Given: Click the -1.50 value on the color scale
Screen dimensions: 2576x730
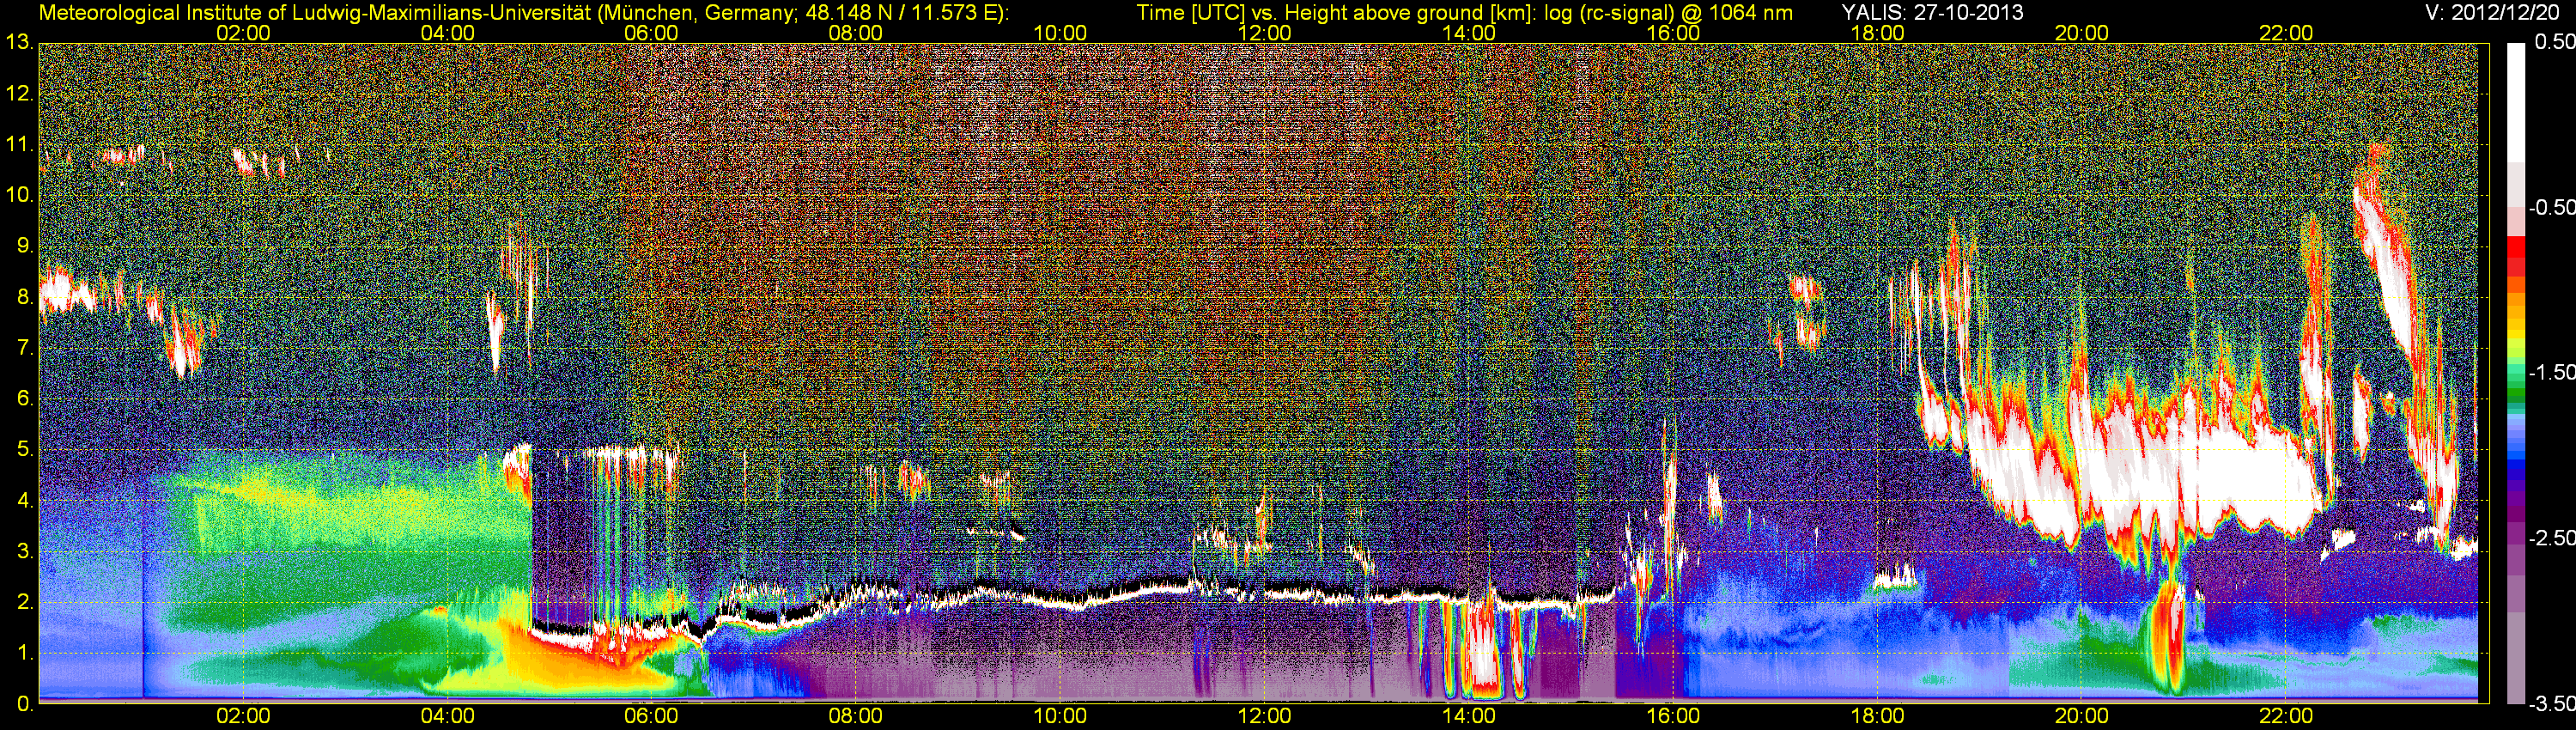Looking at the screenshot, I should [x=2551, y=372].
